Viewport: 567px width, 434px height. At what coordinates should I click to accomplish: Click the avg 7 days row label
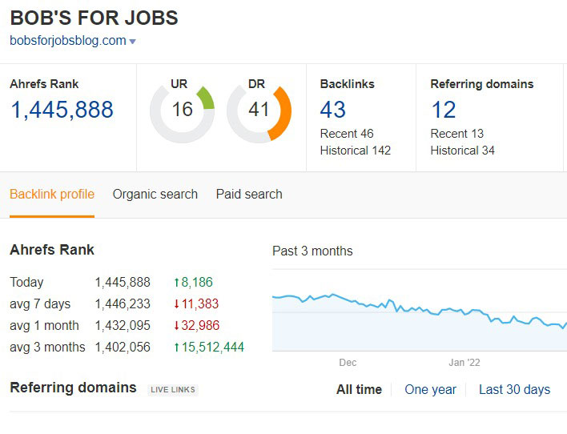[40, 303]
